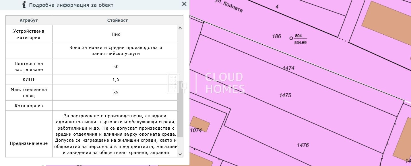Click the survey point 804 marker

[291, 38]
